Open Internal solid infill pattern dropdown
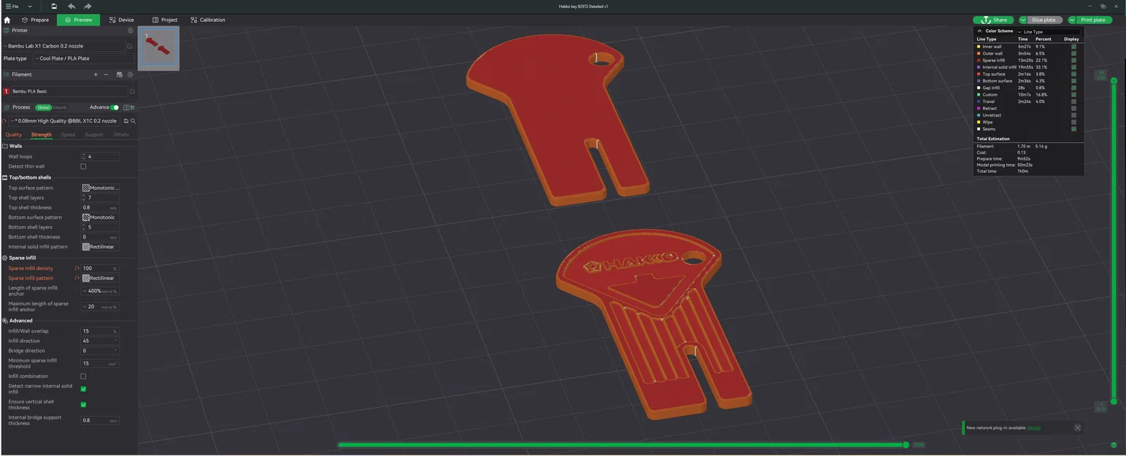This screenshot has width=1126, height=456. 100,247
